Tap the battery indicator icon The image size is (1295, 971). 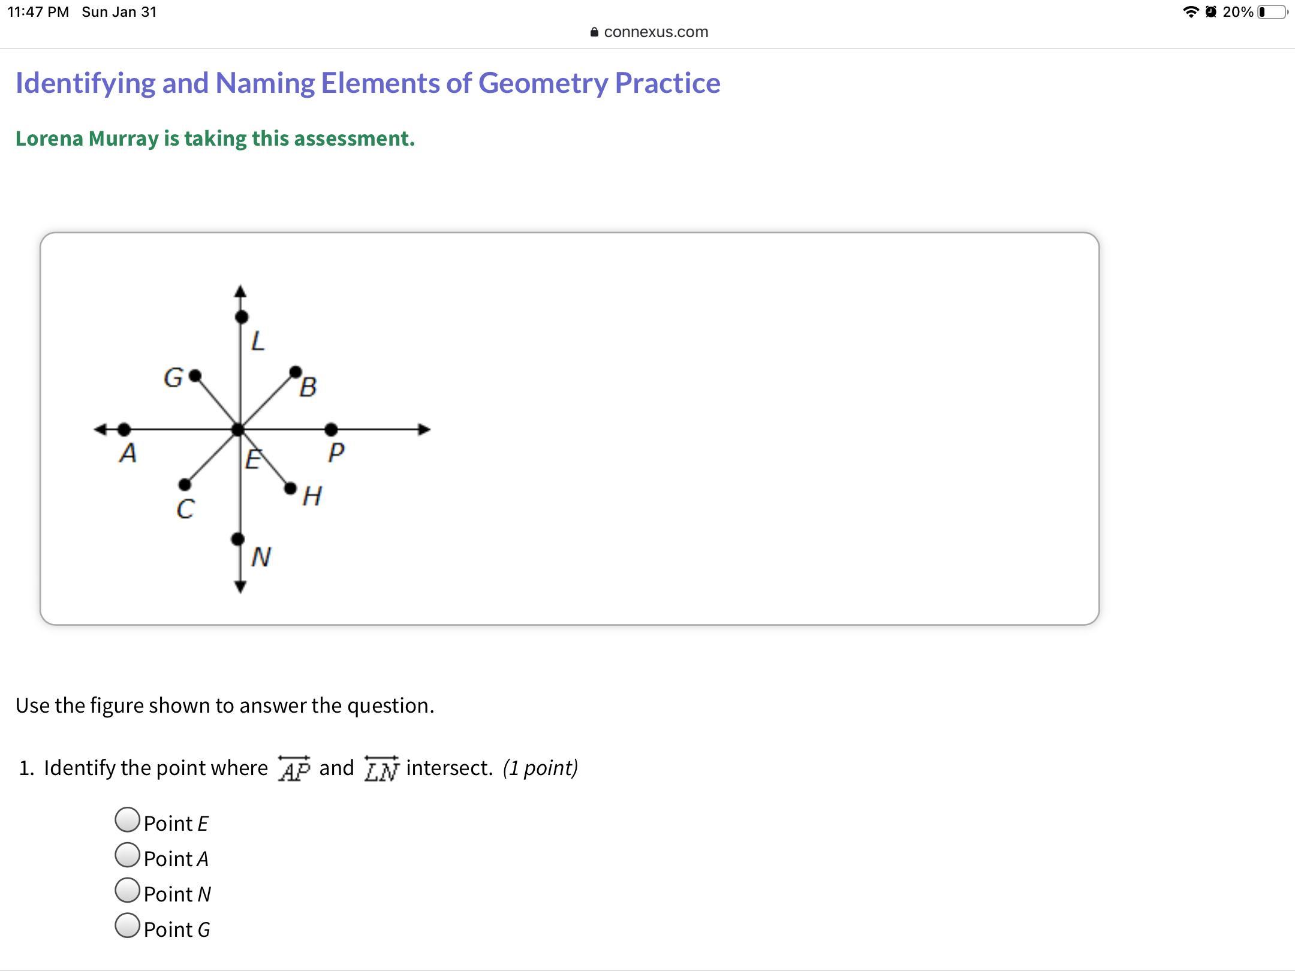(x=1272, y=12)
